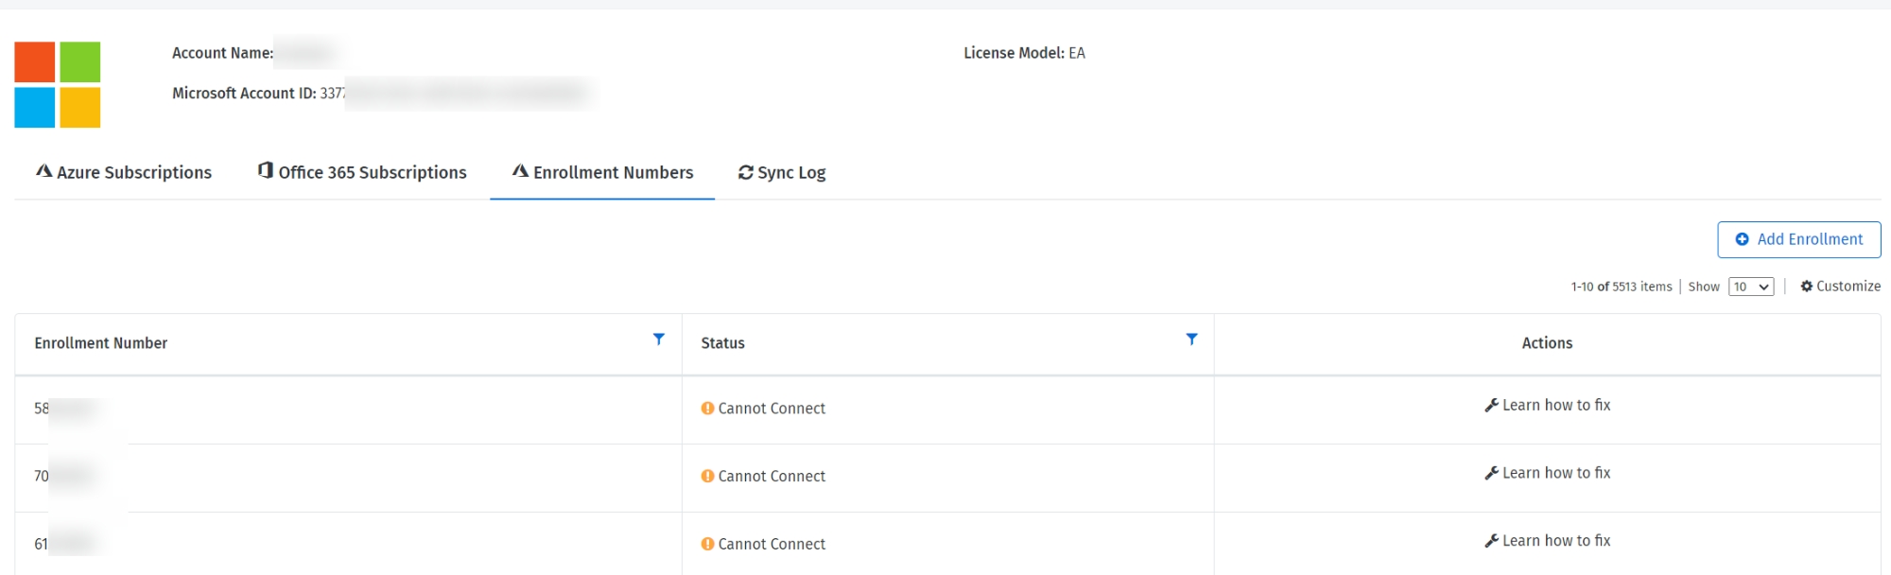Click the third row's wrench icon
Viewport: 1891px width, 575px height.
(x=1491, y=541)
